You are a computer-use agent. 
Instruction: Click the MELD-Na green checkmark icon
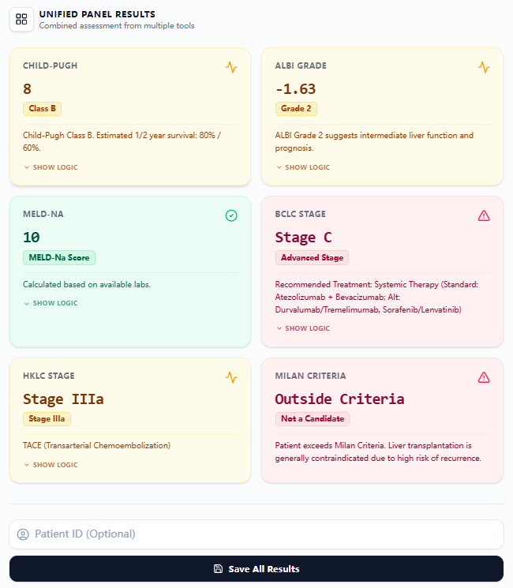pos(231,215)
